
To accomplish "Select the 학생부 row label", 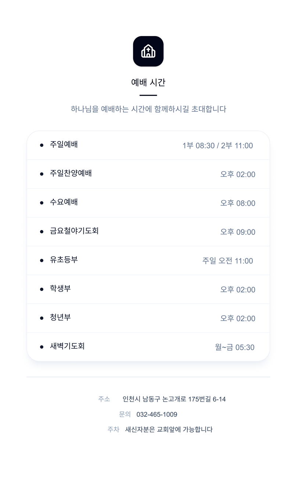I will click(x=60, y=288).
